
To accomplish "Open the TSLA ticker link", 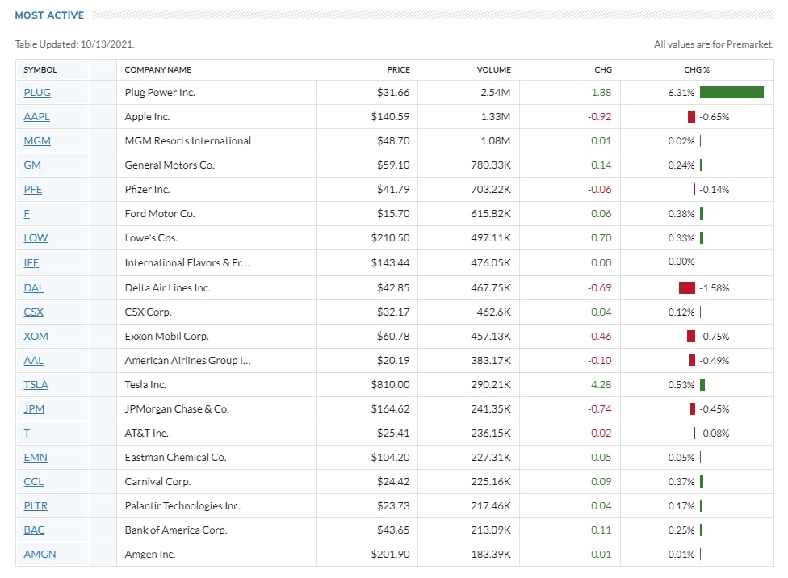I will click(36, 385).
